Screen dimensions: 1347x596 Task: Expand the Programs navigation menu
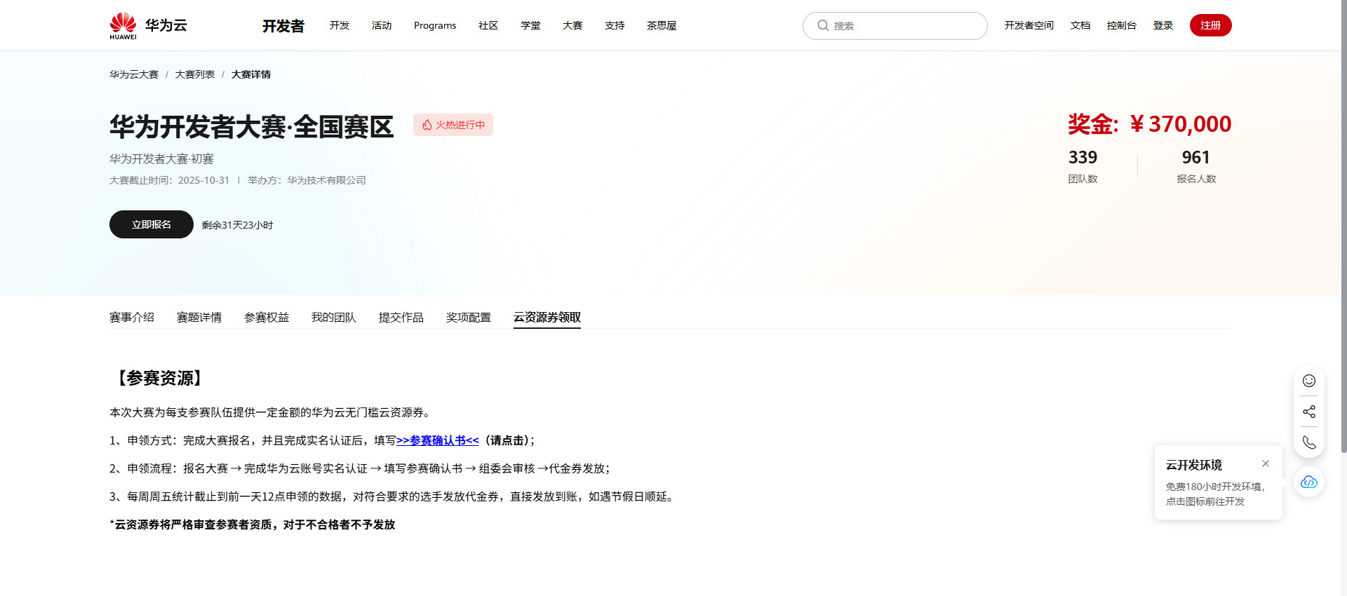click(435, 26)
